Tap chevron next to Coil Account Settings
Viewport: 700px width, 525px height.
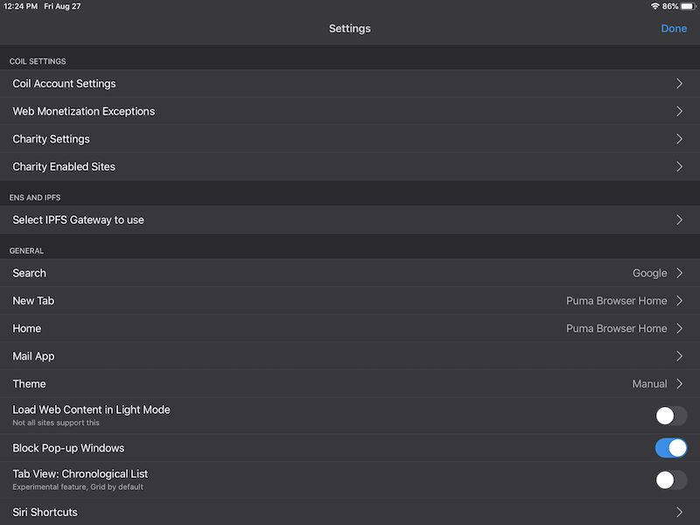pyautogui.click(x=679, y=84)
